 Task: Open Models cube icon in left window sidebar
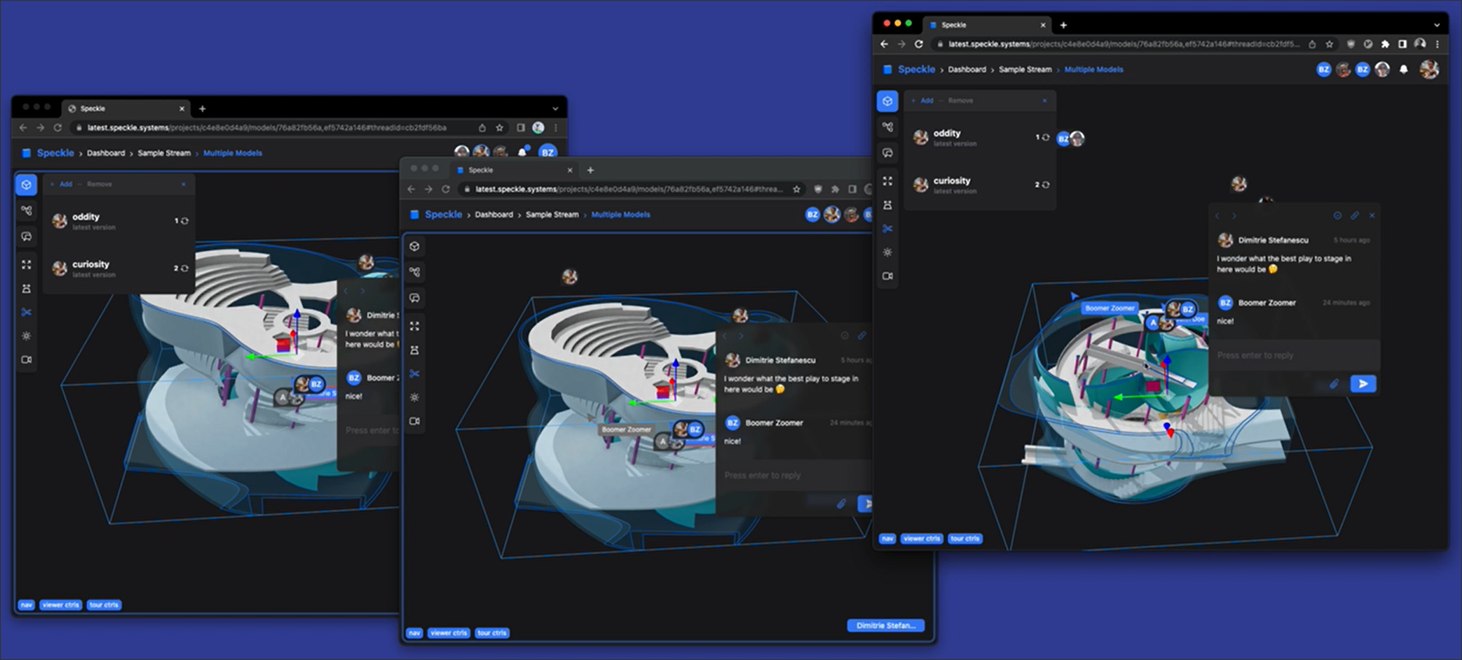[x=26, y=185]
